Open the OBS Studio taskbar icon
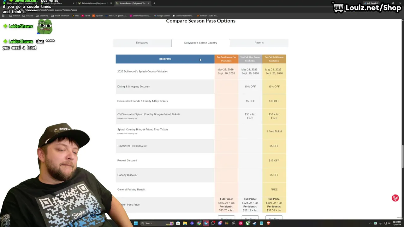 [x=213, y=223]
